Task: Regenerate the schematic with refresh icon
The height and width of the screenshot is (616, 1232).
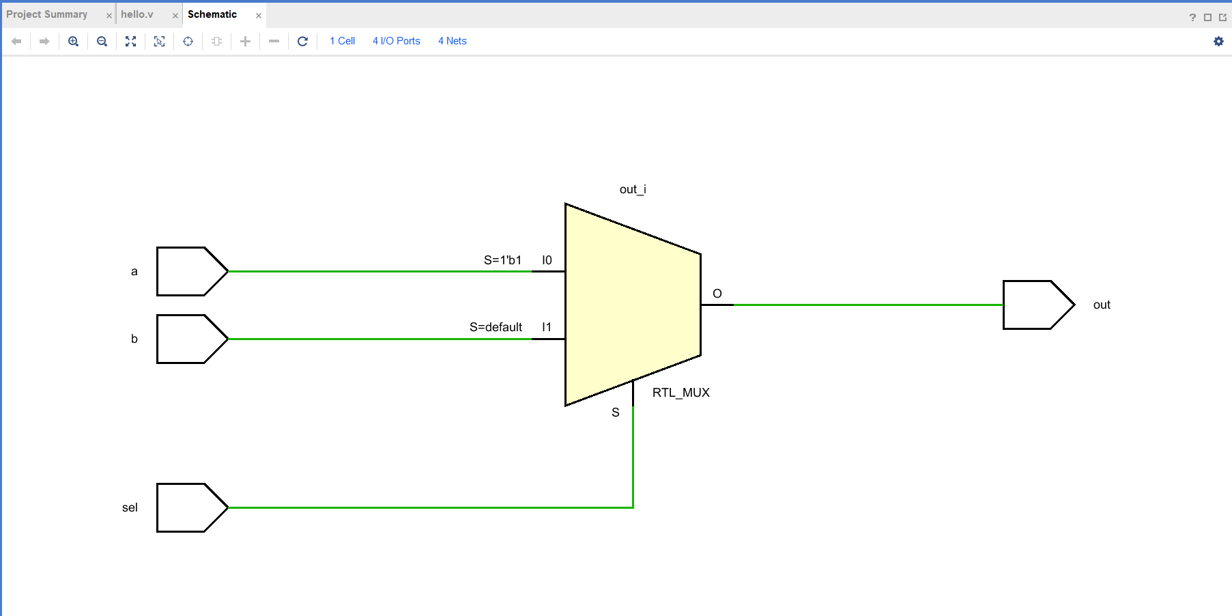Action: 303,41
